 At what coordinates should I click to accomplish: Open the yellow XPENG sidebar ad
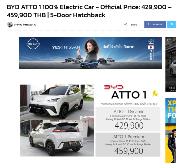(171, 130)
